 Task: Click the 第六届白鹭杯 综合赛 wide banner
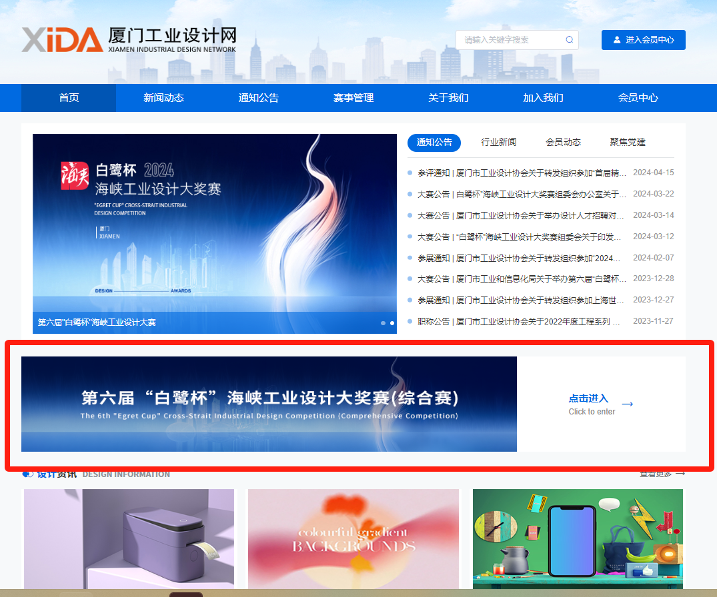click(269, 404)
